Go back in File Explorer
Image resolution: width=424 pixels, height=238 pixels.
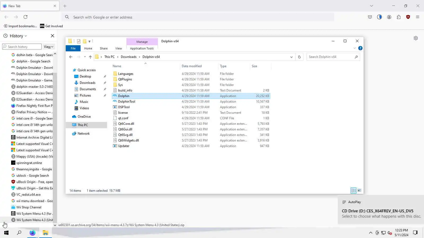(71, 57)
